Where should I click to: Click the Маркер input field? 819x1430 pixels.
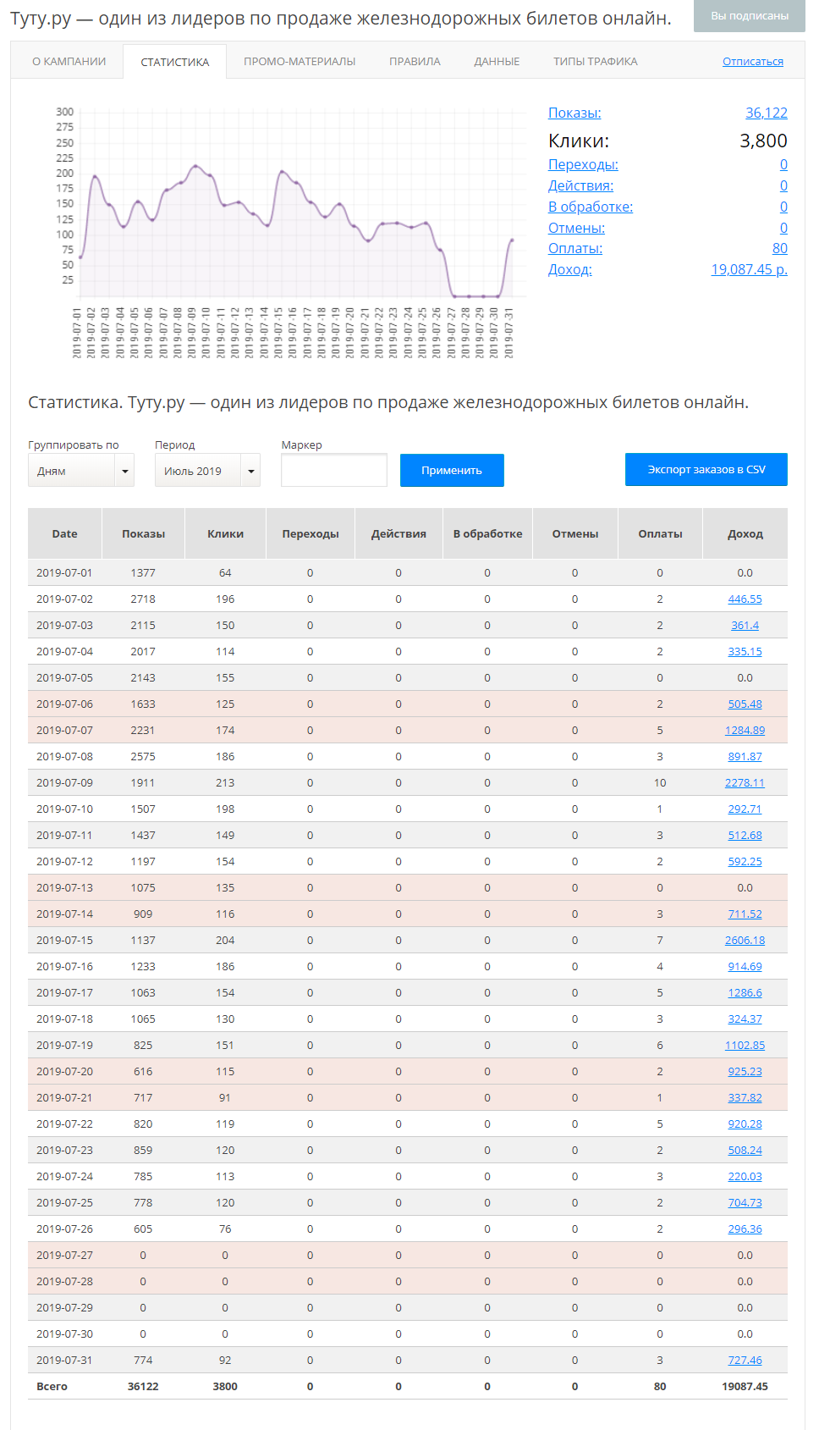(x=333, y=471)
